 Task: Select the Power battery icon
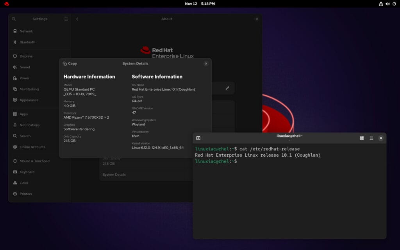click(15, 78)
